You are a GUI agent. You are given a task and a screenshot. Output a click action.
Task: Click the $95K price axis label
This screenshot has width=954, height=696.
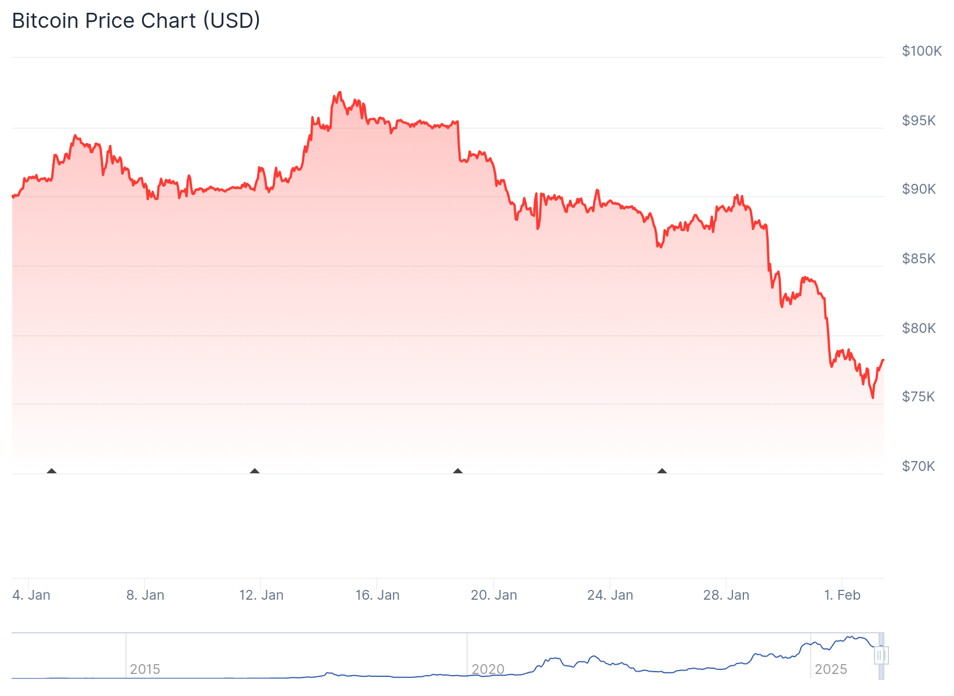pos(919,121)
